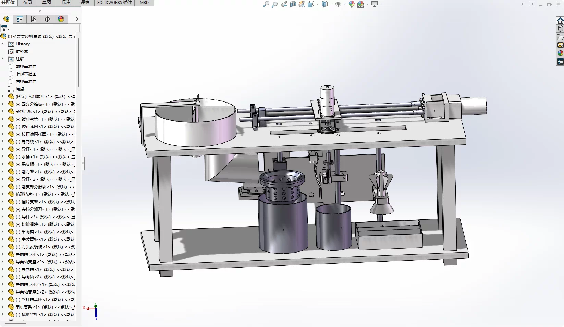The height and width of the screenshot is (327, 564).
Task: Open the 草图 ribbon tab
Action: 47,3
